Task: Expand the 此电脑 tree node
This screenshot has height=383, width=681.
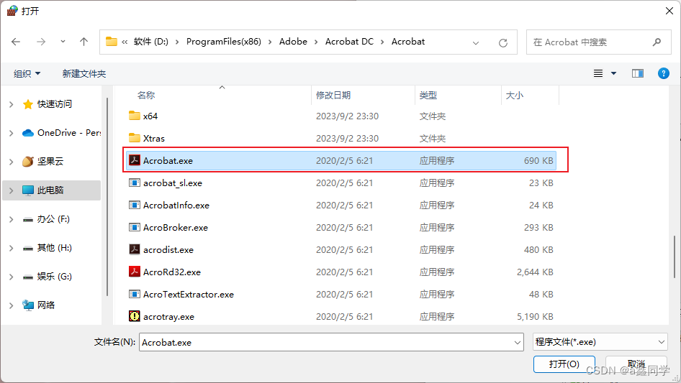Action: pos(12,190)
